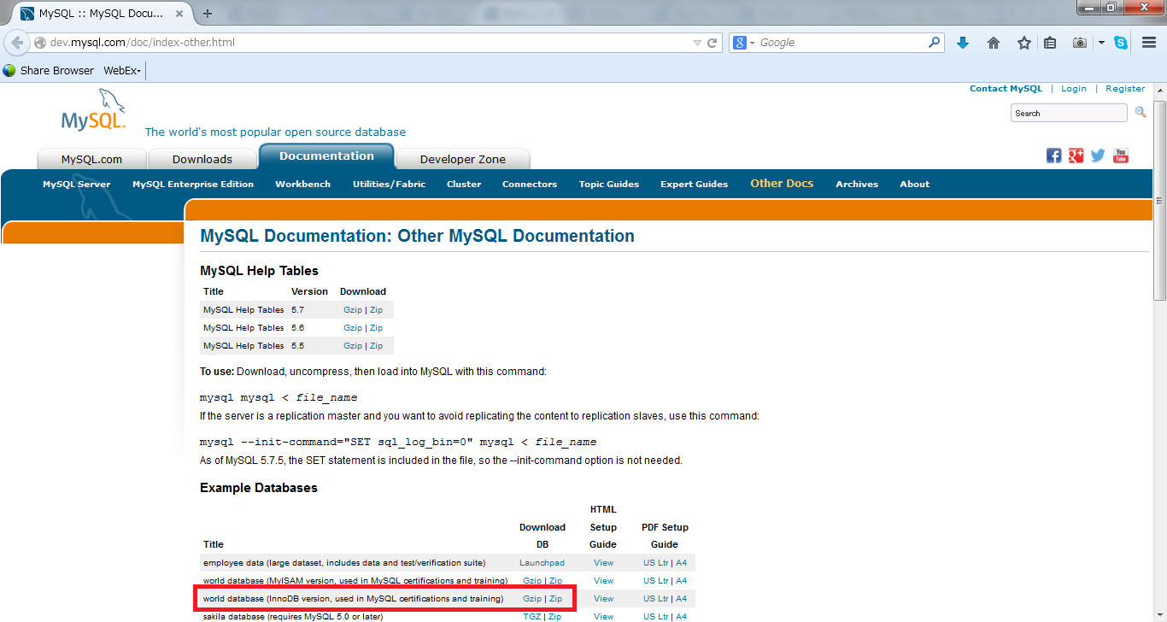The height and width of the screenshot is (622, 1167).
Task: Click the Login link
Action: pyautogui.click(x=1074, y=88)
